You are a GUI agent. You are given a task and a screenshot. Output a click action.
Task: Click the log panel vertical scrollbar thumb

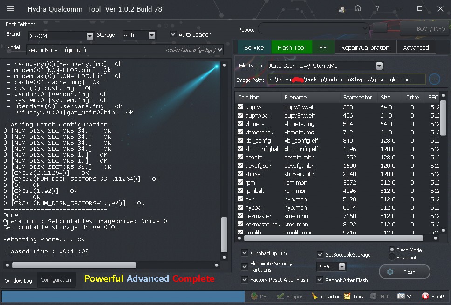[x=224, y=234]
